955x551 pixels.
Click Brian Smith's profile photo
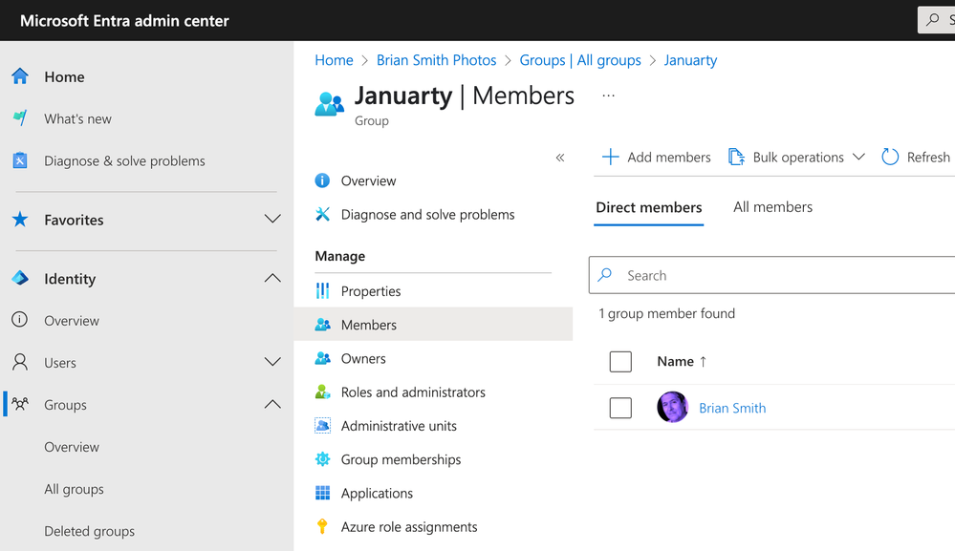click(672, 407)
